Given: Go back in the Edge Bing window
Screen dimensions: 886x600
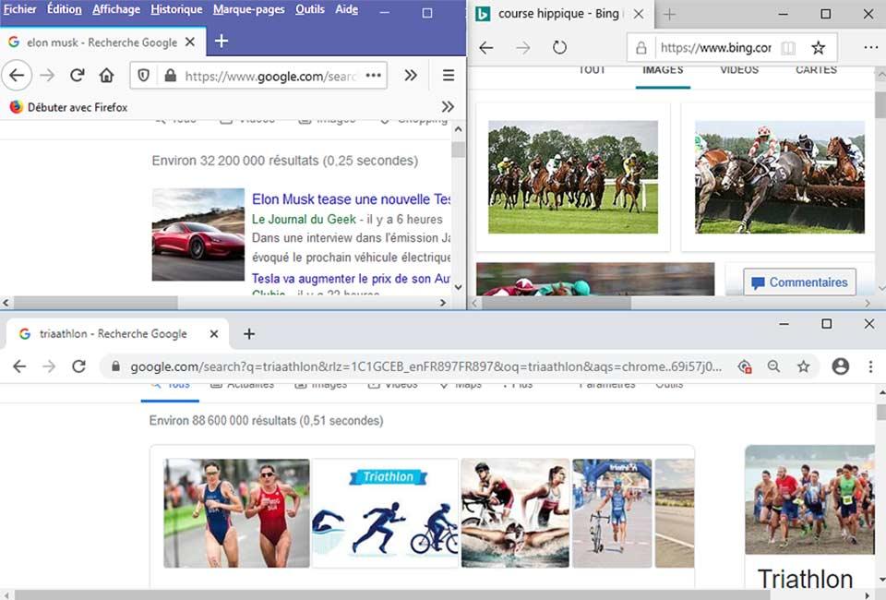Looking at the screenshot, I should (x=486, y=47).
